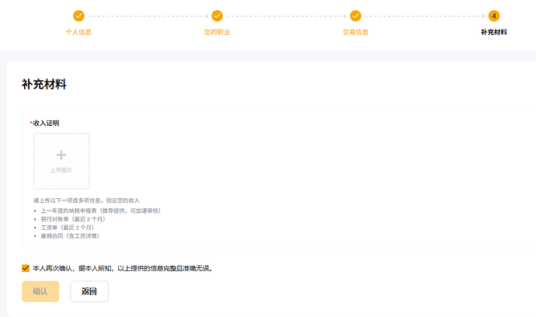Viewport: 536px width, 317px height.
Task: Click the 个人信息 step checkmark icon
Action: [x=78, y=16]
